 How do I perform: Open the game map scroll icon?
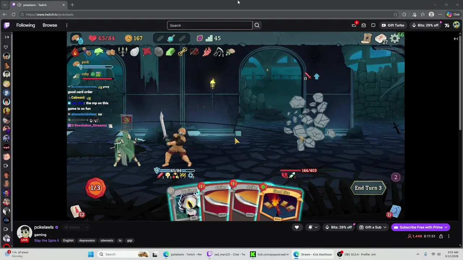(x=366, y=38)
